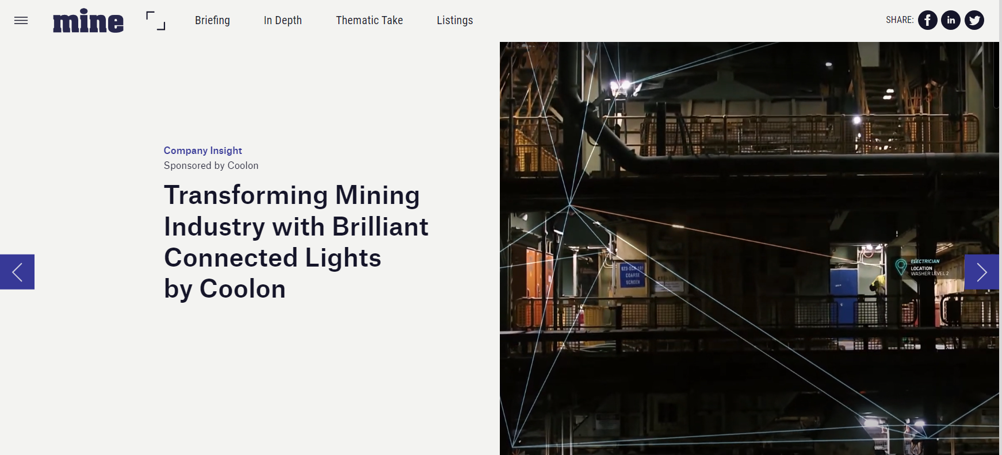Click the SHARE label
The image size is (1002, 455).
point(900,20)
